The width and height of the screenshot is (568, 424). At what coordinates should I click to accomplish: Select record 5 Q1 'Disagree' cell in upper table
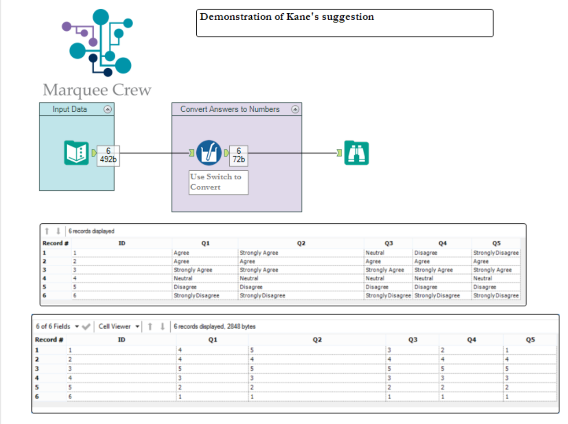point(206,287)
